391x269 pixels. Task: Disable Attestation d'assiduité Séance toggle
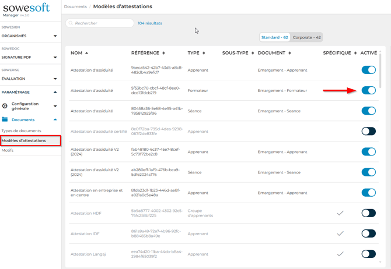coord(369,111)
